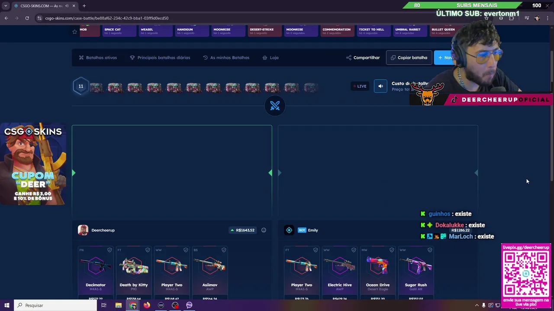Switch to Principais batalhas diárias tab
This screenshot has height=311, width=554.
[160, 57]
